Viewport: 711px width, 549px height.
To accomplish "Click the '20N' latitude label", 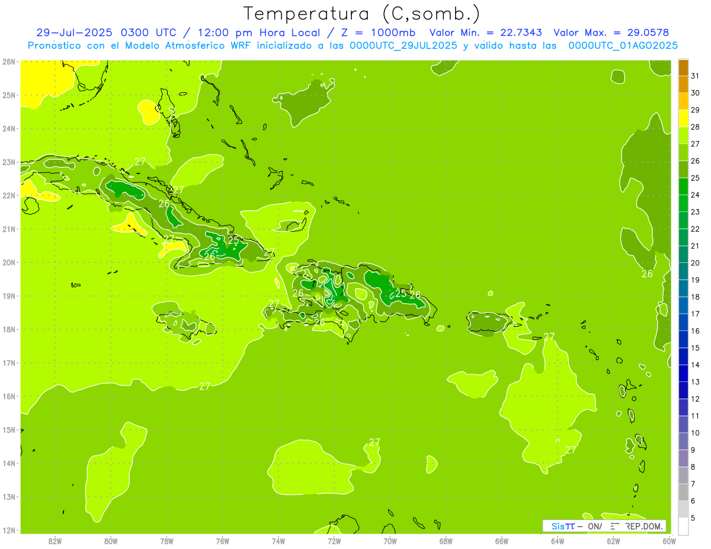I will coord(8,262).
